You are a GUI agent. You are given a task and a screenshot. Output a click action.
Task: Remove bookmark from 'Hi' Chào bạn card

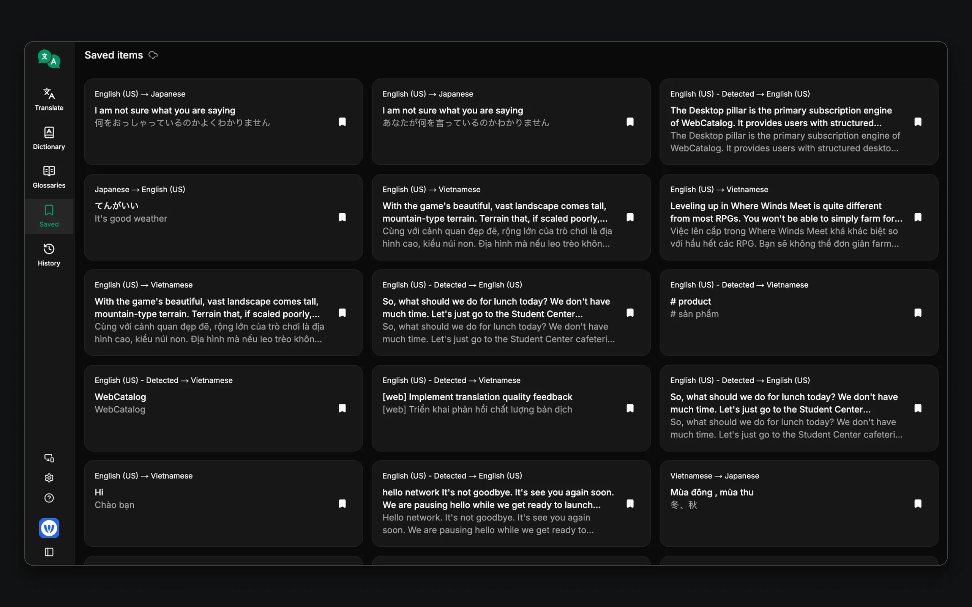point(342,503)
